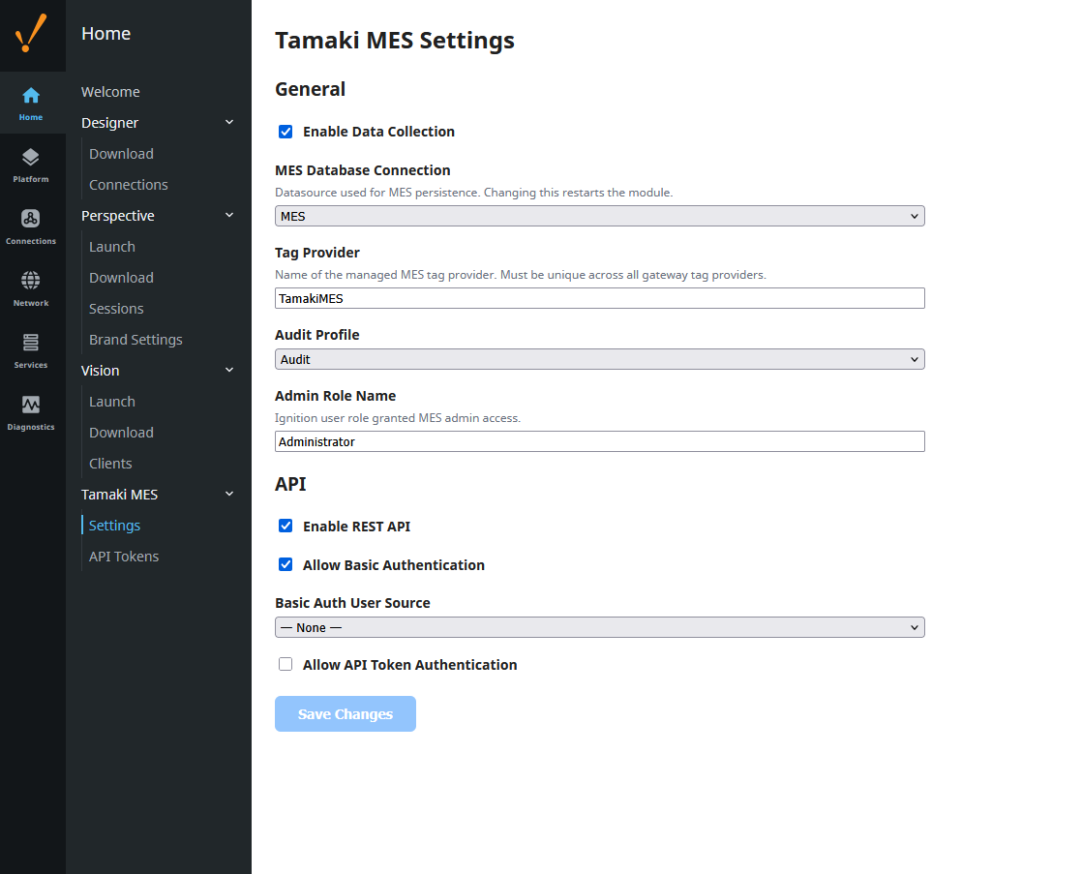Click the Tag Provider text field
The width and height of the screenshot is (1082, 874).
tap(600, 298)
